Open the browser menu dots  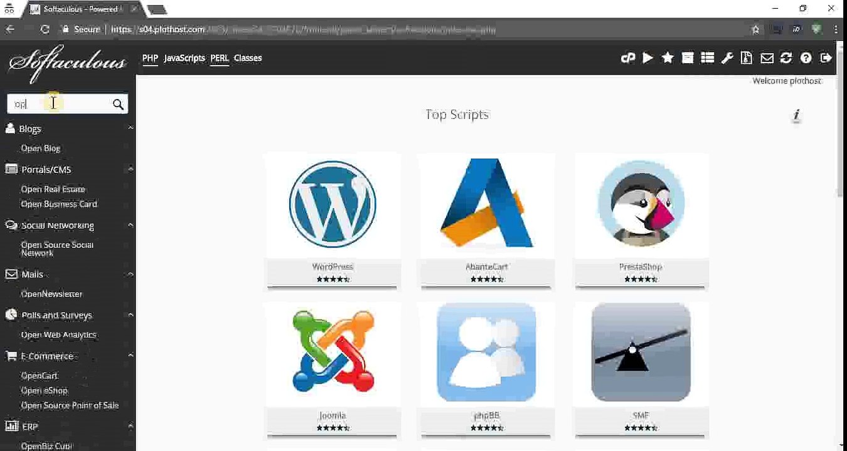click(x=836, y=29)
